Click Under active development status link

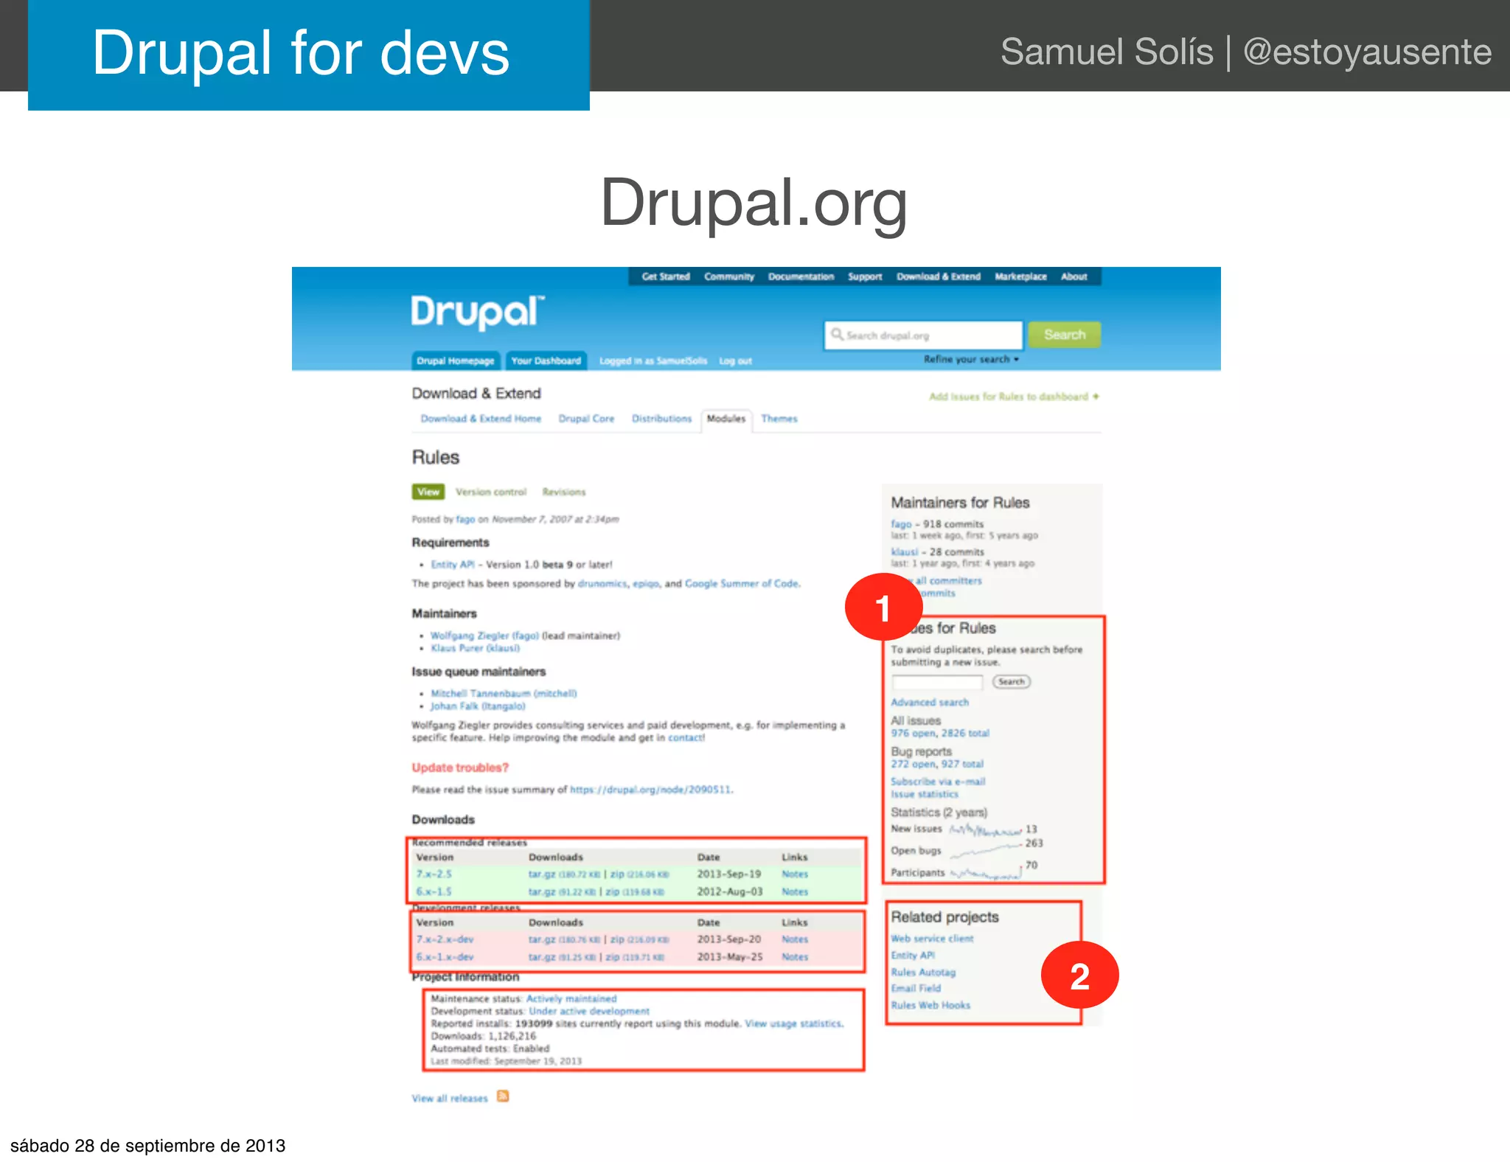tap(589, 1011)
